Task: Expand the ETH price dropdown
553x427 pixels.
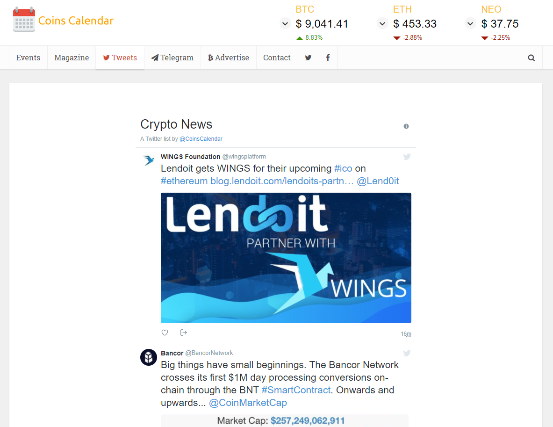Action: point(382,23)
